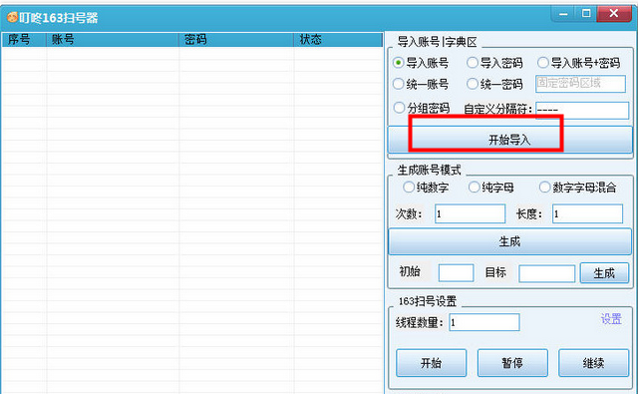Click the 初始 value input box
Image resolution: width=638 pixels, height=394 pixels.
coord(457,272)
